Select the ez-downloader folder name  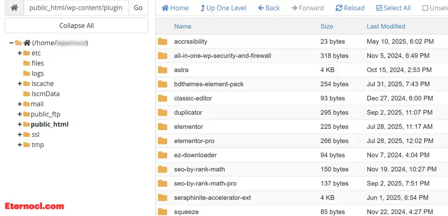[x=195, y=155]
